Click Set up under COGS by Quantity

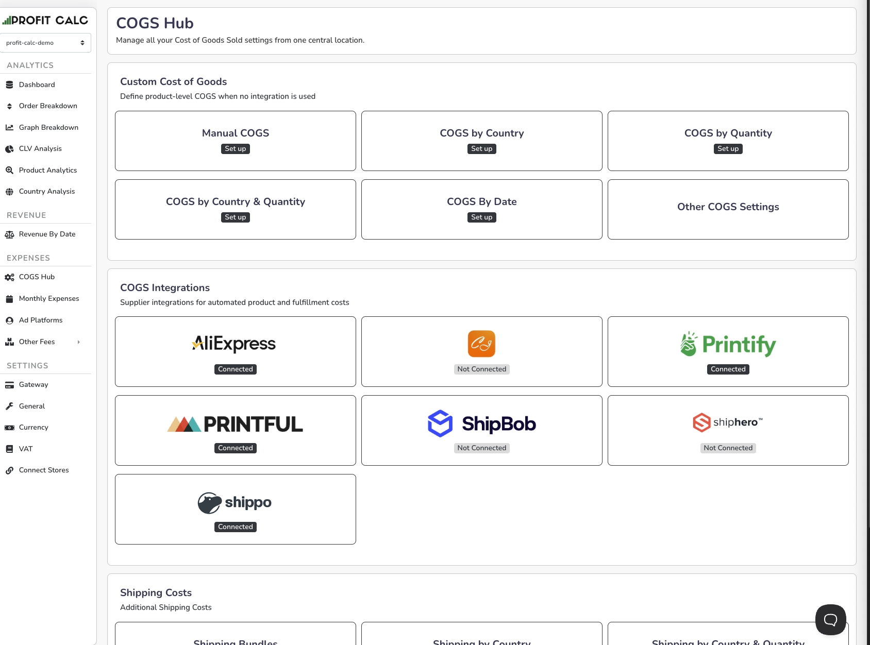pyautogui.click(x=728, y=149)
